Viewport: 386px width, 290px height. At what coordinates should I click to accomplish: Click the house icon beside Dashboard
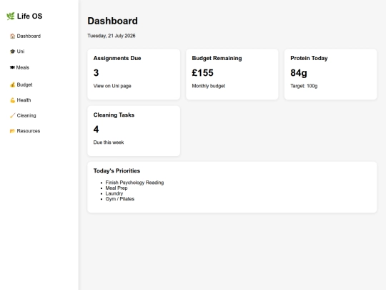(13, 37)
